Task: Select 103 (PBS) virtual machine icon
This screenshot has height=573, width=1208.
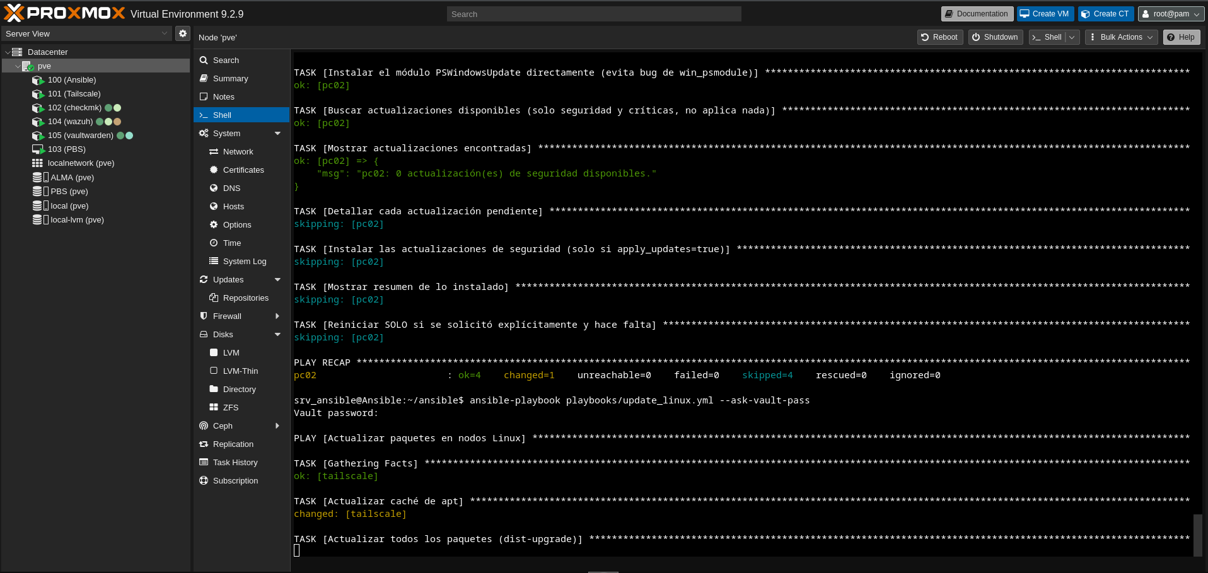Action: (x=38, y=149)
